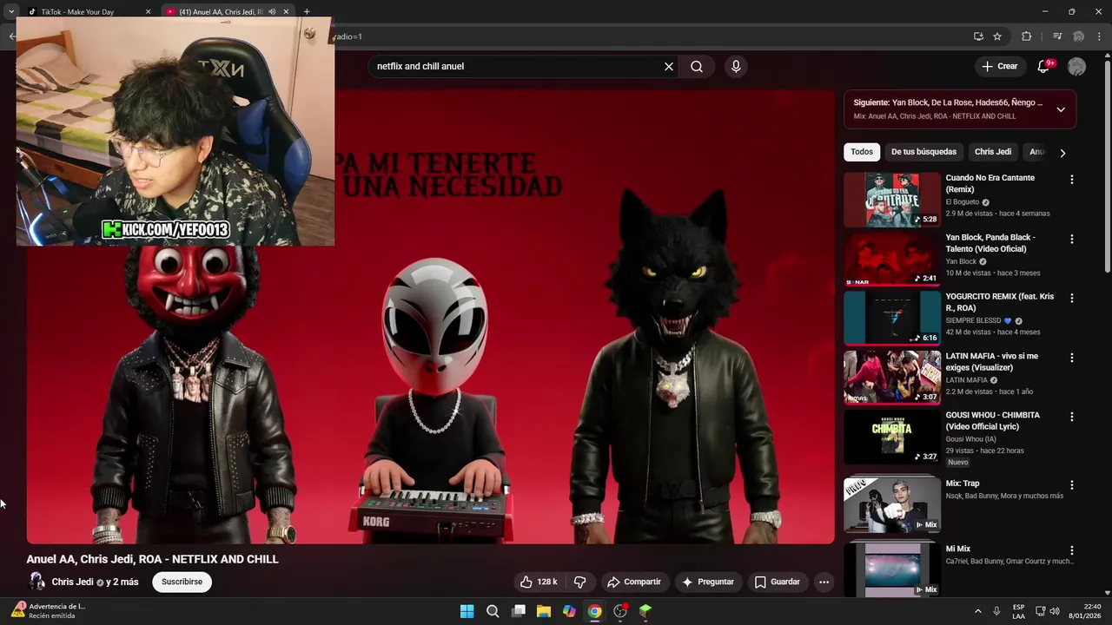Open LATIN MAFIA vivo si me exiges title
This screenshot has width=1112, height=625.
point(992,361)
